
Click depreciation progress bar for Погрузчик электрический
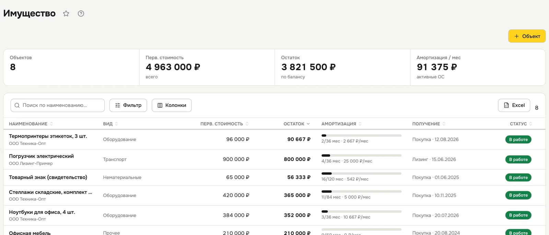pyautogui.click(x=361, y=156)
